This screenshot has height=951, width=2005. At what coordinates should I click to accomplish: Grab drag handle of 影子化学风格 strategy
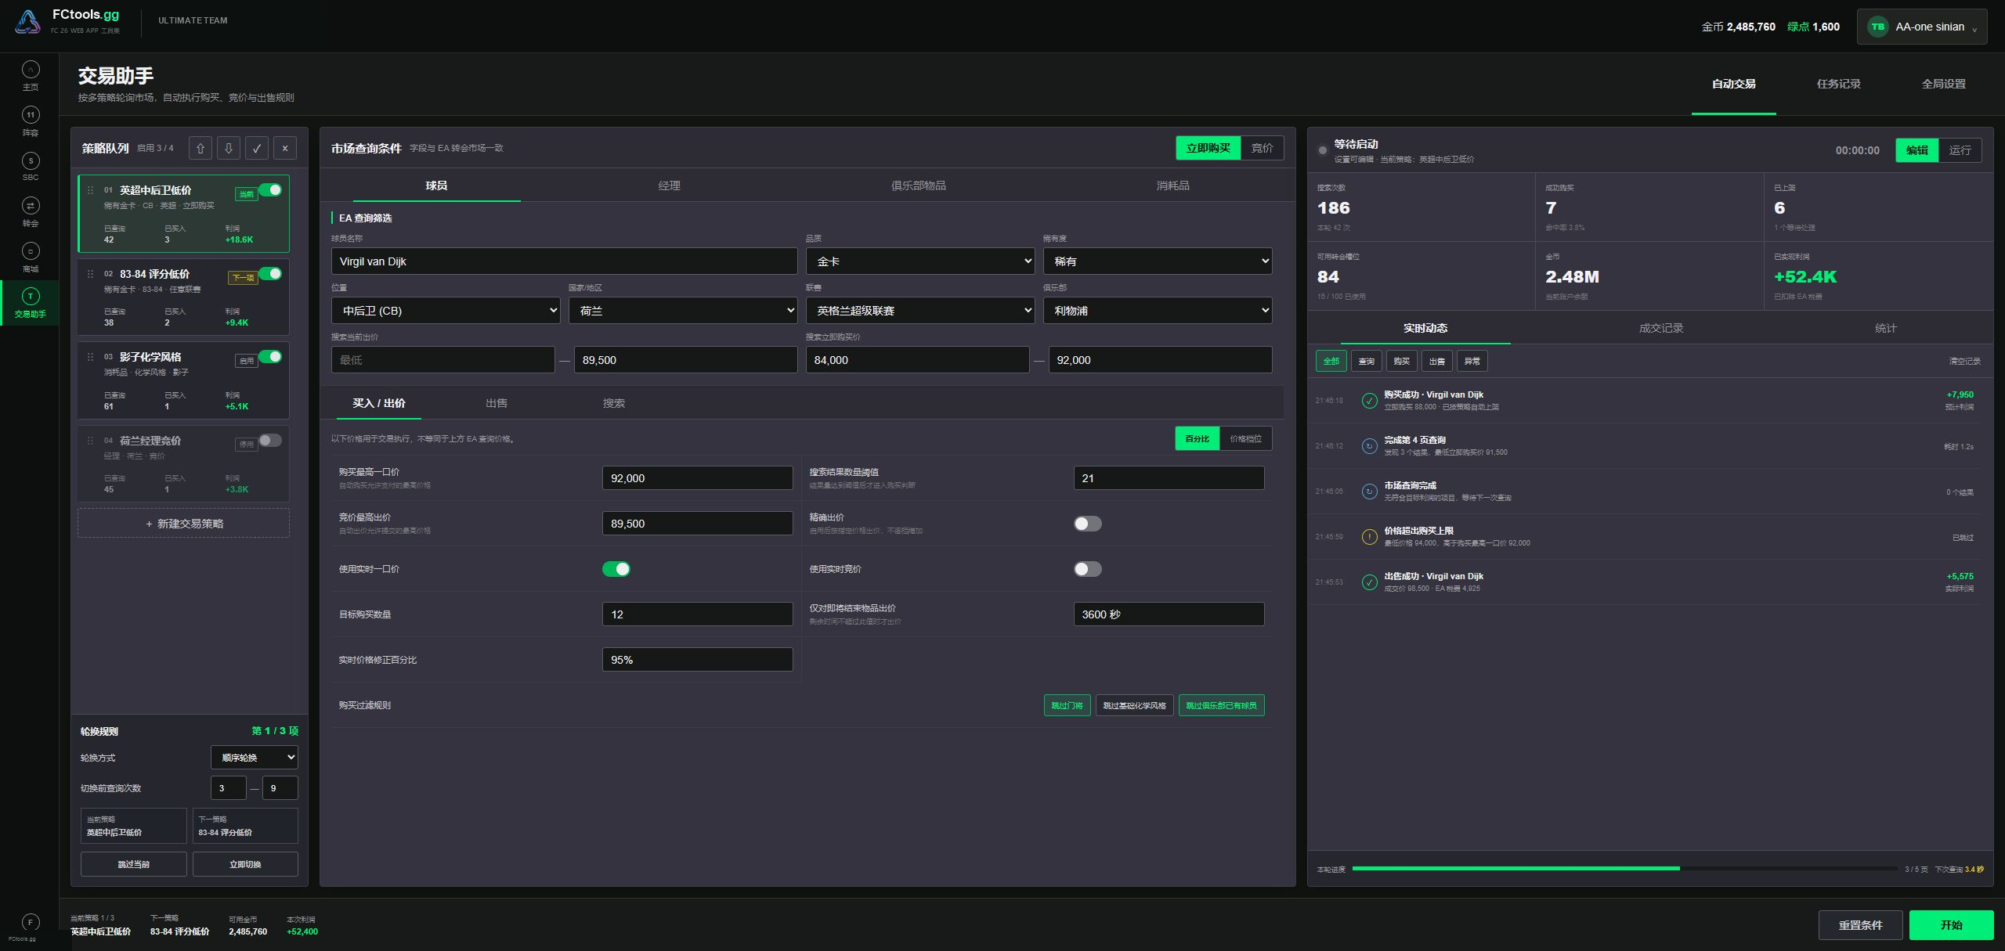coord(90,357)
